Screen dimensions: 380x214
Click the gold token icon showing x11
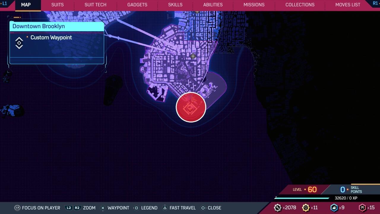[x=305, y=208]
